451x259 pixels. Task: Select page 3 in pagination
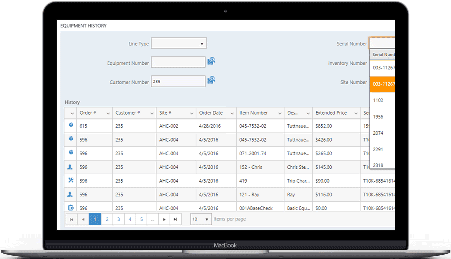point(118,219)
